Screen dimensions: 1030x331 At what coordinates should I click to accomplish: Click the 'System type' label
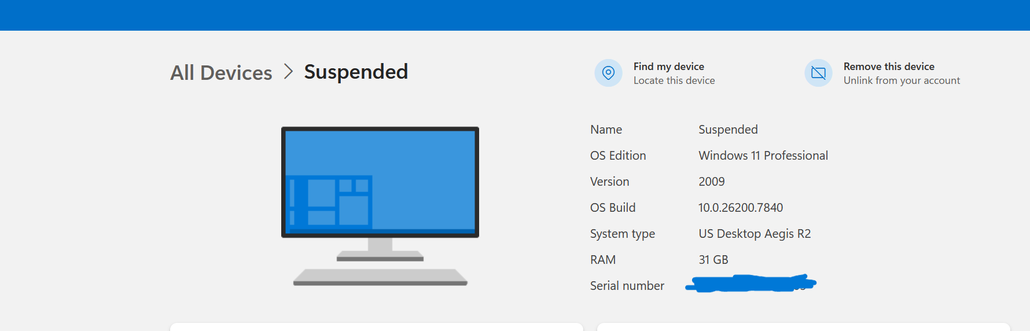623,234
